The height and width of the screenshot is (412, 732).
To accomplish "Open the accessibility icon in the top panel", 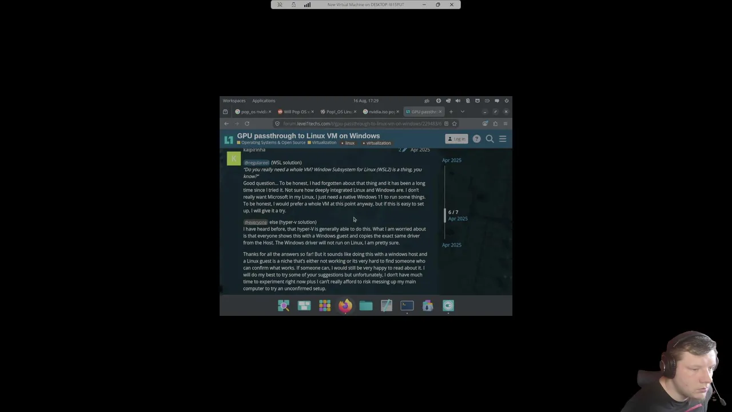I will click(x=439, y=101).
